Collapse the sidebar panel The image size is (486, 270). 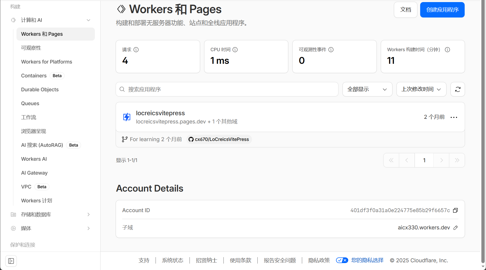point(11,261)
